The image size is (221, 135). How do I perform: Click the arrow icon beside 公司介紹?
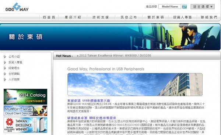coord(5,57)
